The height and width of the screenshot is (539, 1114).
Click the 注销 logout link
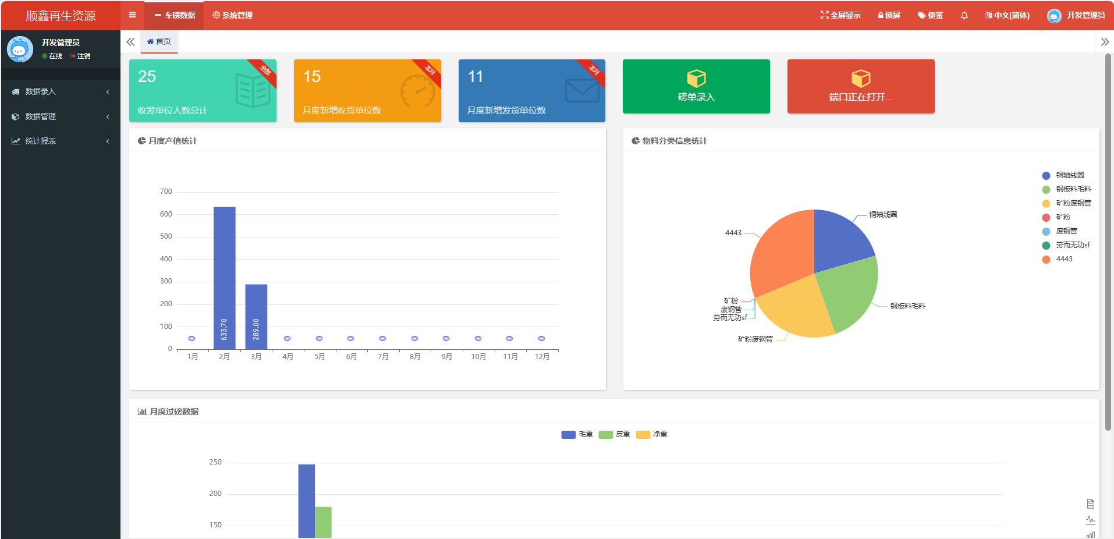point(80,56)
